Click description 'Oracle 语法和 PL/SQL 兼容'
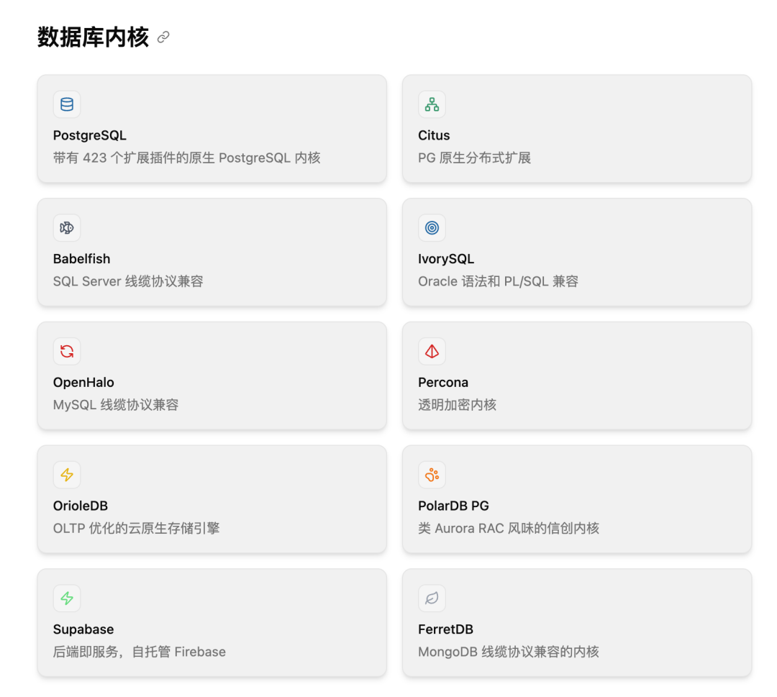 tap(498, 281)
